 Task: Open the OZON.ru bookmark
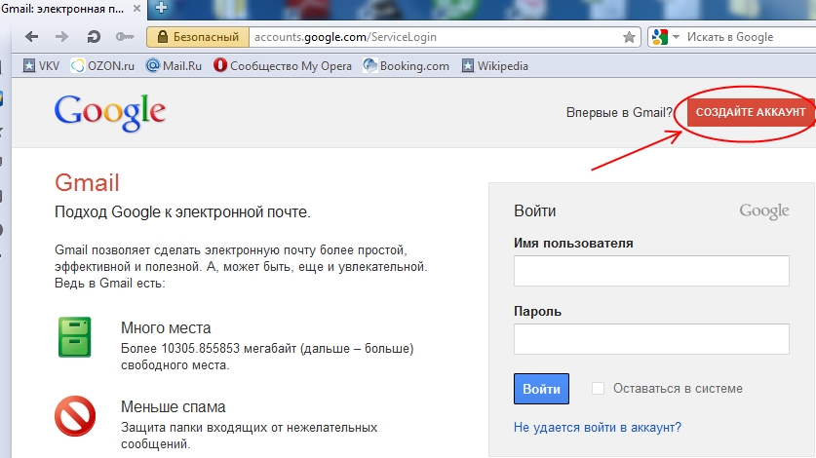pos(102,66)
